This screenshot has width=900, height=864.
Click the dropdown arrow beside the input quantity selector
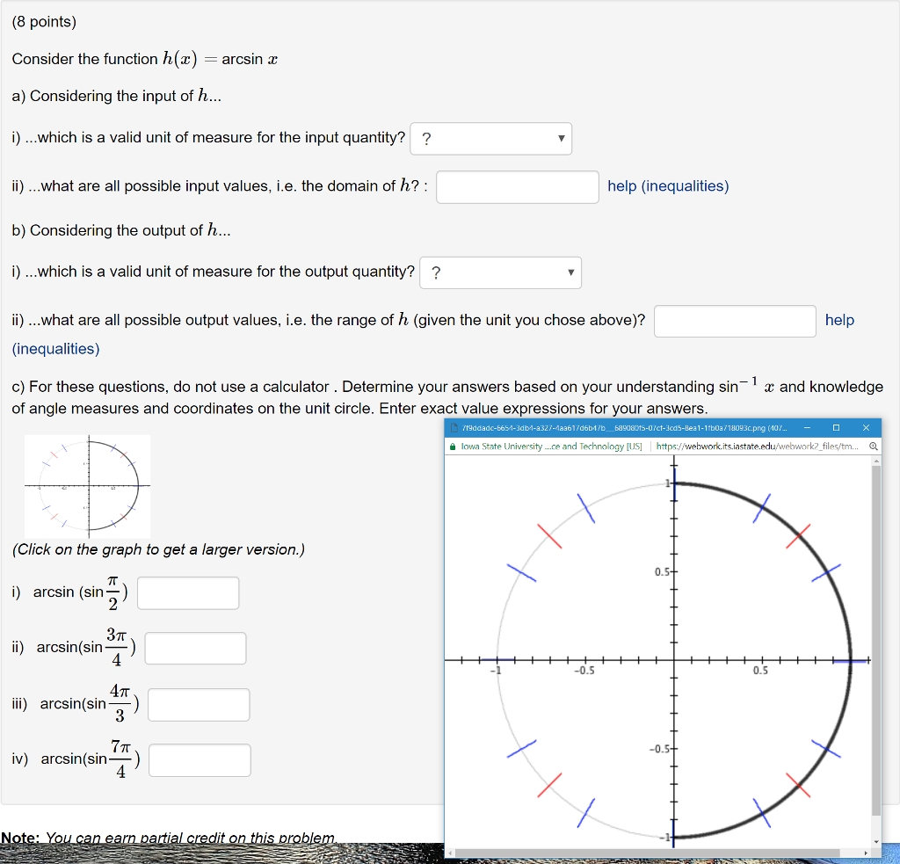pos(561,138)
